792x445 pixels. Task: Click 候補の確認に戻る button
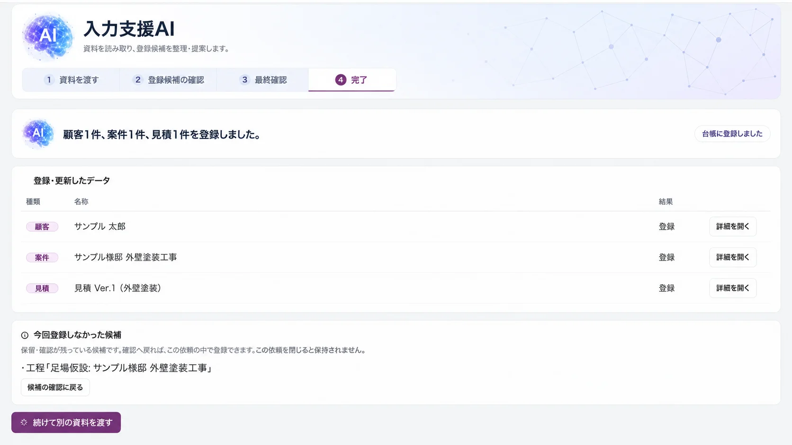coord(55,387)
